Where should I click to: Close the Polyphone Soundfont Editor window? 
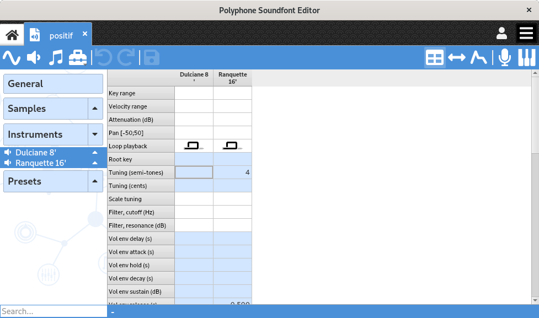click(x=529, y=10)
